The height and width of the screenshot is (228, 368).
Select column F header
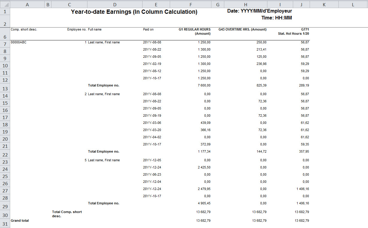190,4
